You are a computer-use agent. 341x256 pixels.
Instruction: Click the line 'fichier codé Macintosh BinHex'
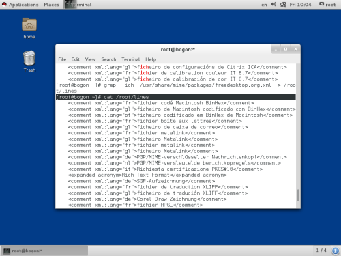pos(161,103)
